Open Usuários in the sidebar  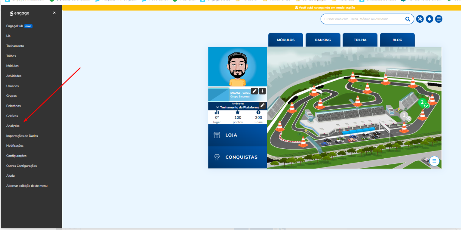point(13,86)
